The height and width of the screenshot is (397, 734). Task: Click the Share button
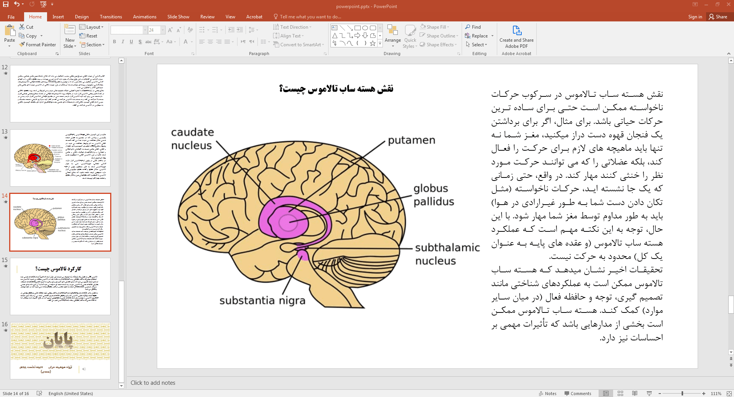tap(718, 16)
